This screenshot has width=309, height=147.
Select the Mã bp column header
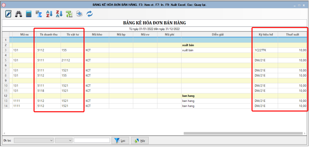[121, 34]
